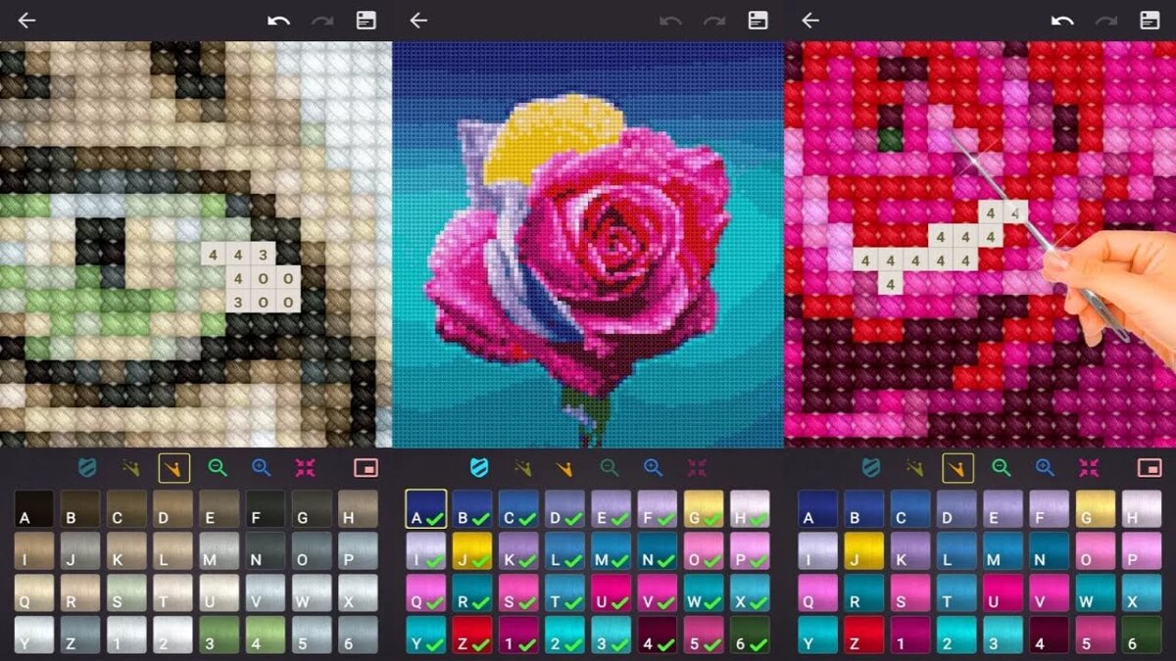Select completed red thread Z in rose panel

pos(472,635)
